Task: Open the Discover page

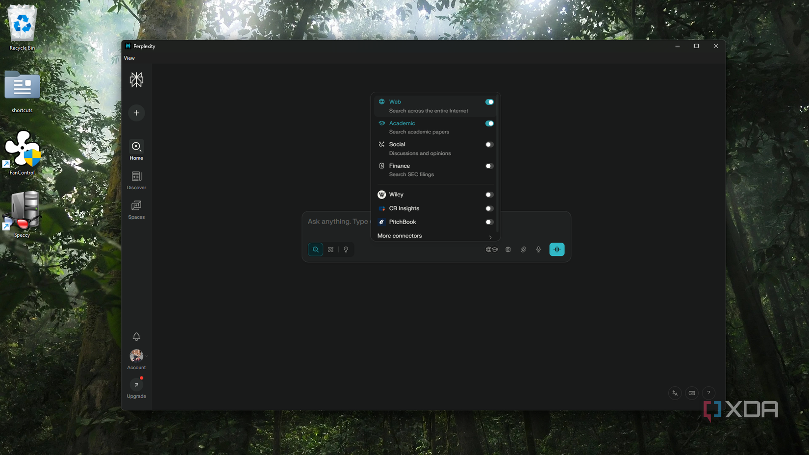Action: pos(136,180)
